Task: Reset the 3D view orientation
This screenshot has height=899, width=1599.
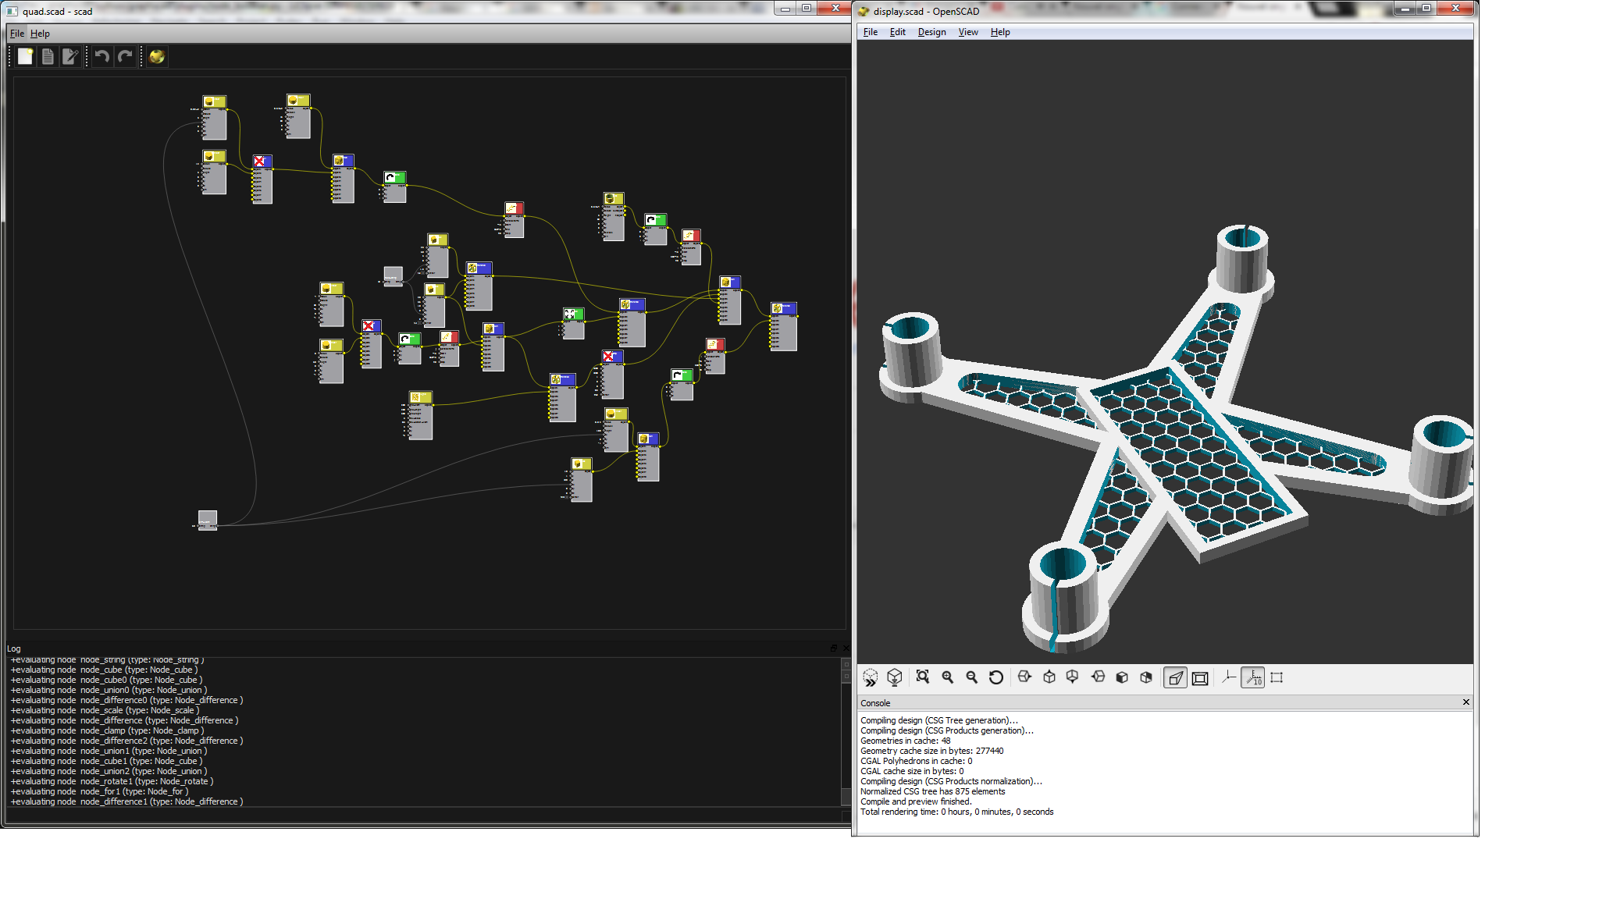Action: 996,677
